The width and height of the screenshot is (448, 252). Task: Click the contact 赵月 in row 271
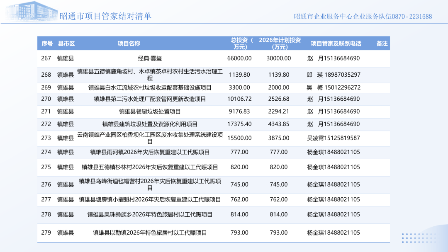coord(334,111)
